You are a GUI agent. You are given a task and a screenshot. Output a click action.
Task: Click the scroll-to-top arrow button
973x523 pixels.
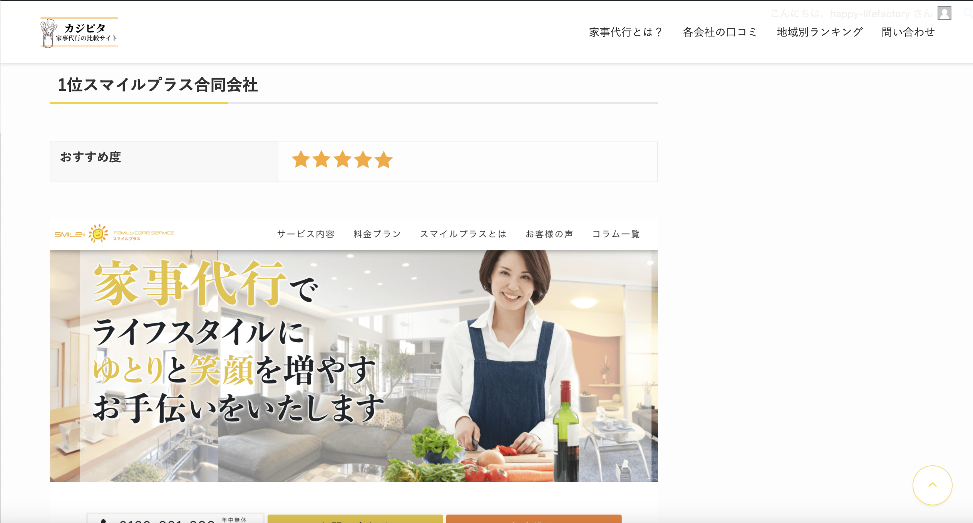tap(932, 485)
